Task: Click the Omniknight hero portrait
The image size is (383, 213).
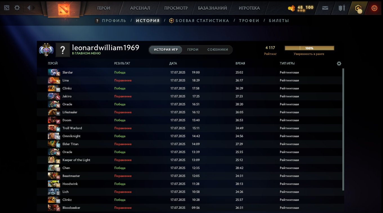Action: tap(54, 136)
